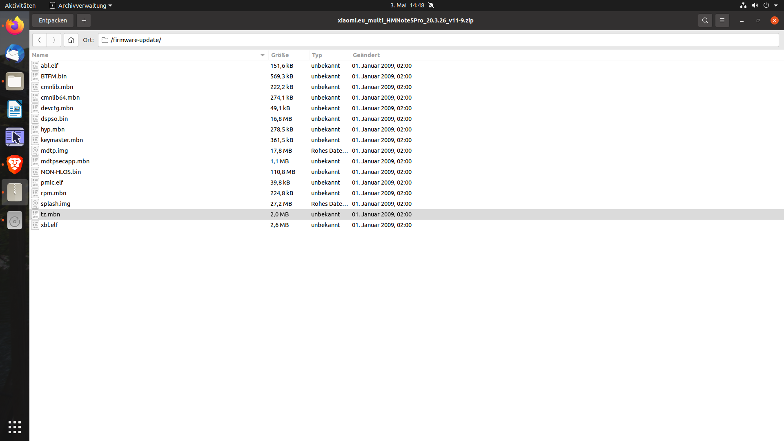Show all applications grid
Image resolution: width=784 pixels, height=441 pixels.
point(15,427)
